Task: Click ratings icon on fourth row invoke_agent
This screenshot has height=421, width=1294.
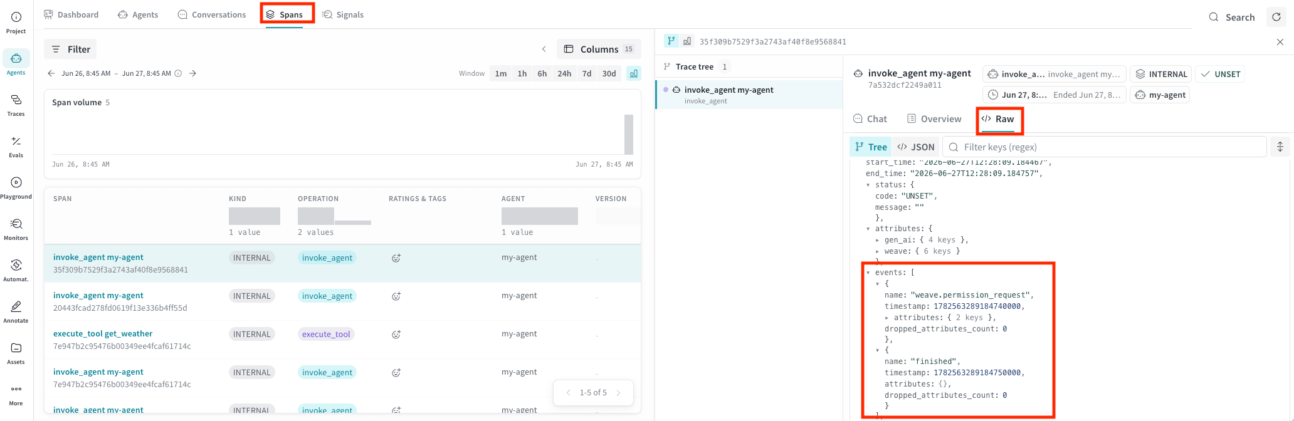Action: [x=396, y=372]
